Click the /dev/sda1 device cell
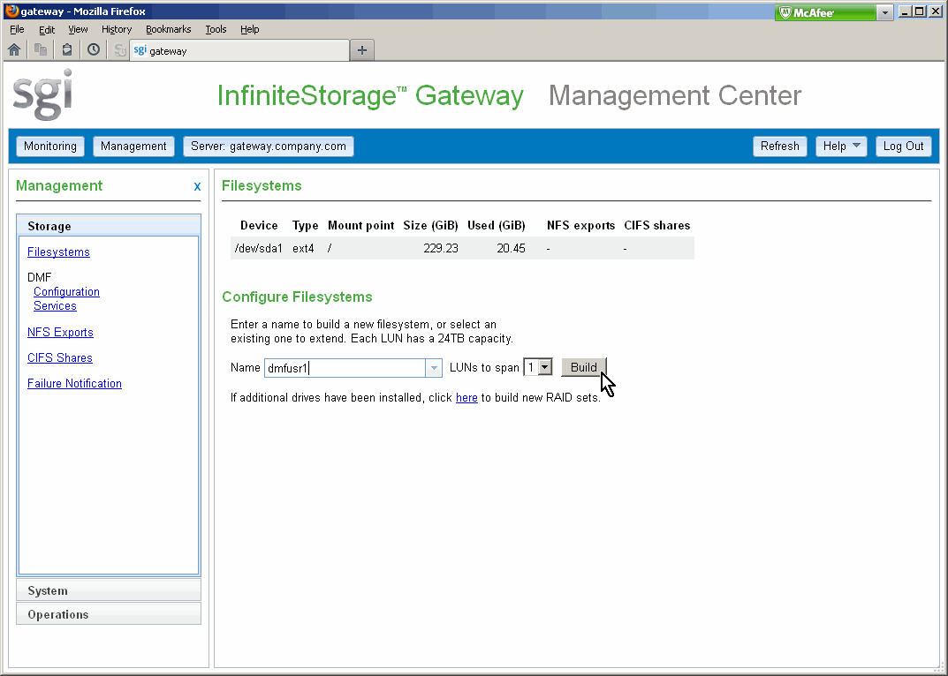This screenshot has width=948, height=676. pos(259,248)
